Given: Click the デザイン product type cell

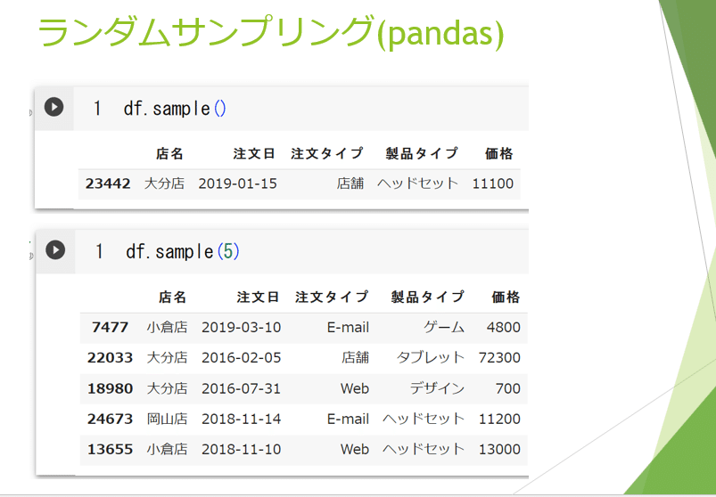Looking at the screenshot, I should click(437, 388).
